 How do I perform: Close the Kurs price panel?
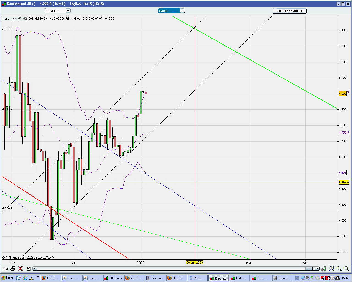coord(25,19)
